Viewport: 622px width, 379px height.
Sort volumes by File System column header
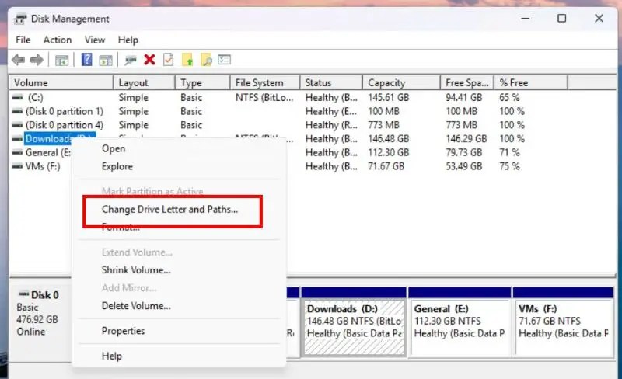260,82
